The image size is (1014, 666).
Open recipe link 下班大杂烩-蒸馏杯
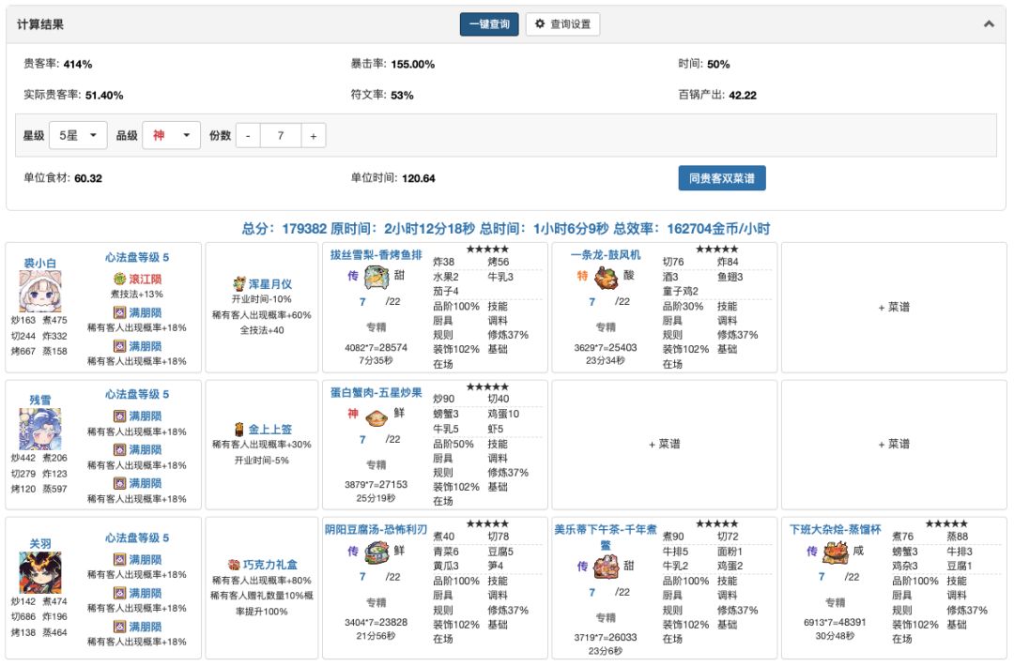[835, 529]
